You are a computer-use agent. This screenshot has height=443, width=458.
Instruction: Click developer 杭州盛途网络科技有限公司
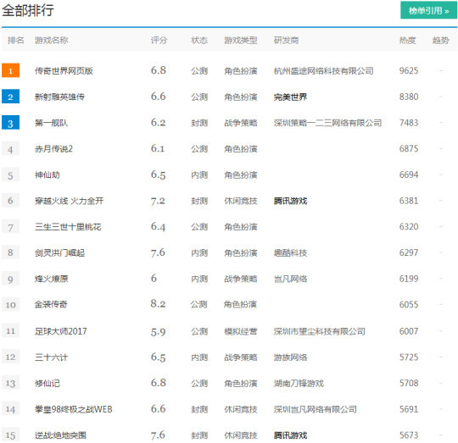pos(324,71)
